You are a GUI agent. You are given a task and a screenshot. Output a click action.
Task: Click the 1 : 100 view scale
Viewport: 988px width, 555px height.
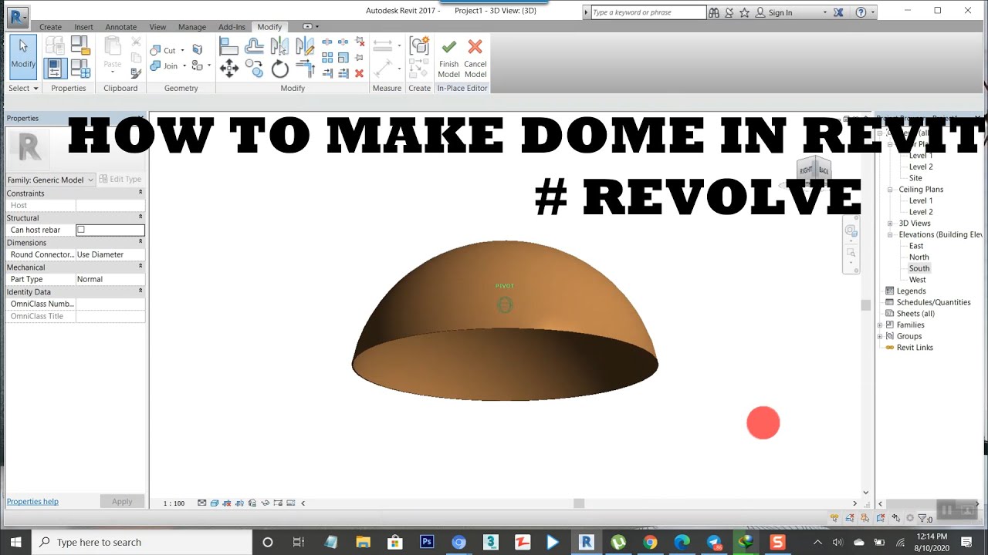[x=174, y=503]
